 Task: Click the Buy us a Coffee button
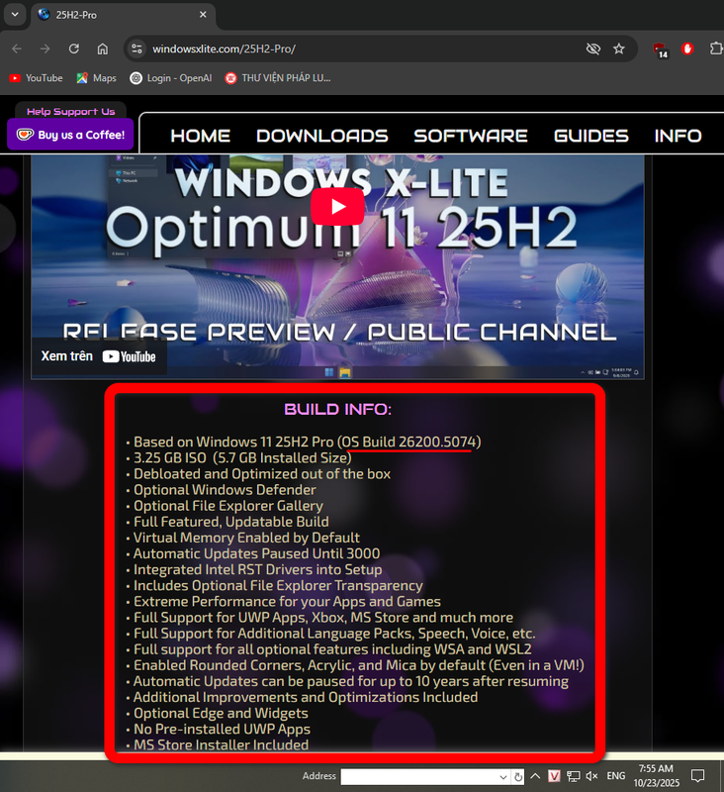70,135
